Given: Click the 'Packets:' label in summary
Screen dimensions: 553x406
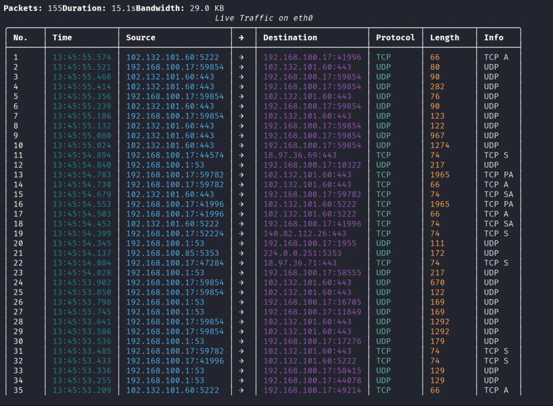Looking at the screenshot, I should tap(23, 8).
